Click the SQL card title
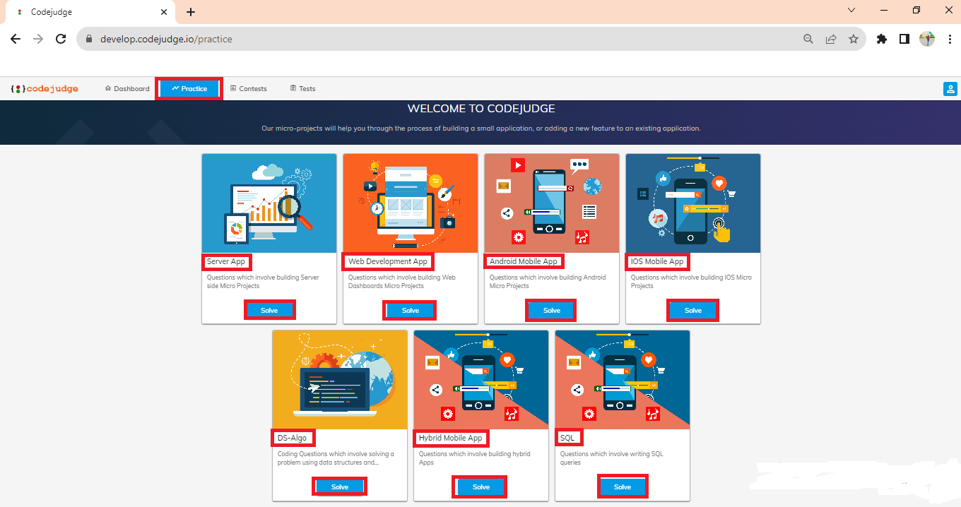 point(567,438)
